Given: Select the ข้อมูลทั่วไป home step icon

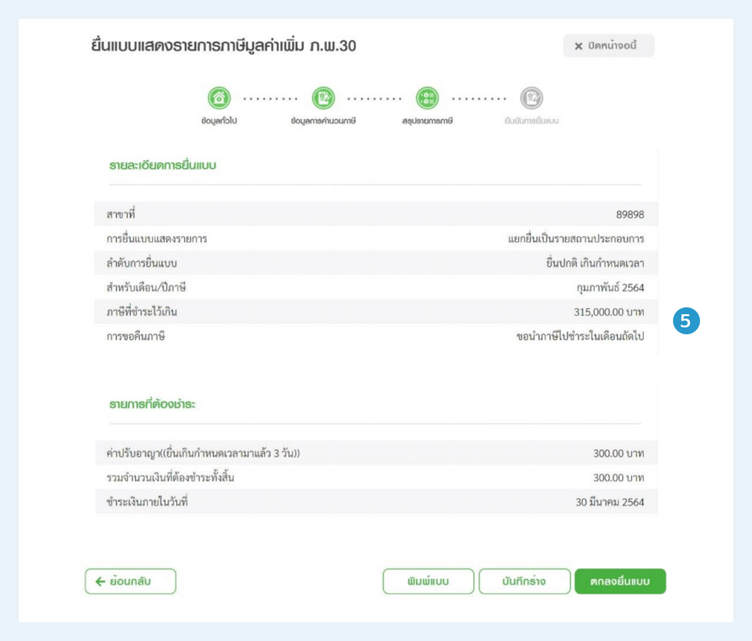Looking at the screenshot, I should [x=217, y=99].
